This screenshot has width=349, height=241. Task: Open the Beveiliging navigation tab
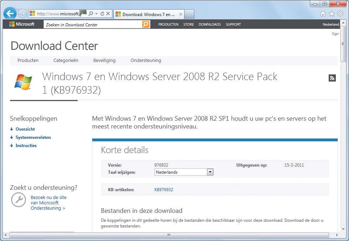(x=104, y=61)
